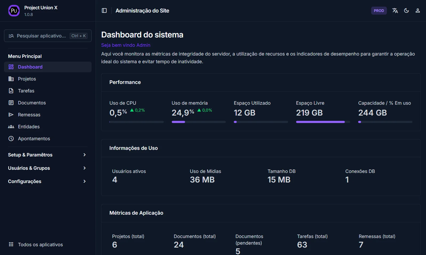Click the PROD environment badge
This screenshot has width=426, height=255.
coord(379,11)
